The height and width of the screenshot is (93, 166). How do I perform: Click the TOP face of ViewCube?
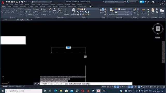tap(158, 29)
